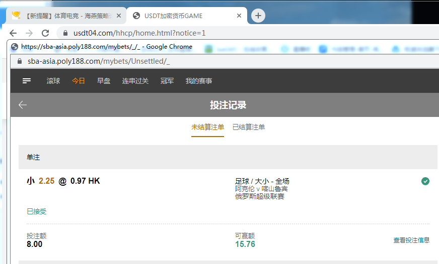Screen dimensions: 439x264
Task: Click the lock icon in usdt04.com address bar
Action: pos(65,33)
